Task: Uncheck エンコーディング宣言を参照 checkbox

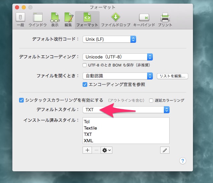Action: click(x=85, y=84)
